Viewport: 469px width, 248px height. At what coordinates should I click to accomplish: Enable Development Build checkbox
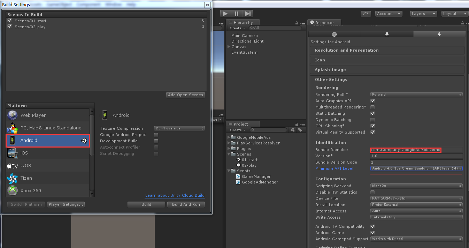(x=156, y=141)
